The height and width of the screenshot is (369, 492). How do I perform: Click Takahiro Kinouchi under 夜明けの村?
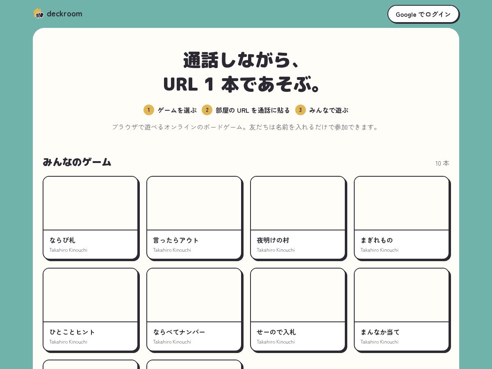click(x=276, y=250)
